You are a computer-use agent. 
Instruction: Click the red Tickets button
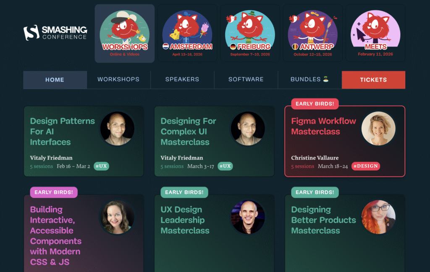(373, 80)
